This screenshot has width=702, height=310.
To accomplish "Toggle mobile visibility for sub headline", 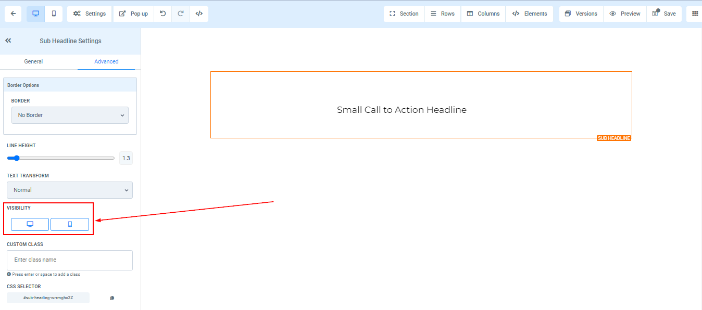I will pos(70,224).
